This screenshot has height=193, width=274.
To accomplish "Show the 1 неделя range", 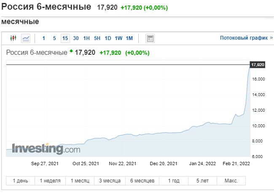I will pos(50,181).
